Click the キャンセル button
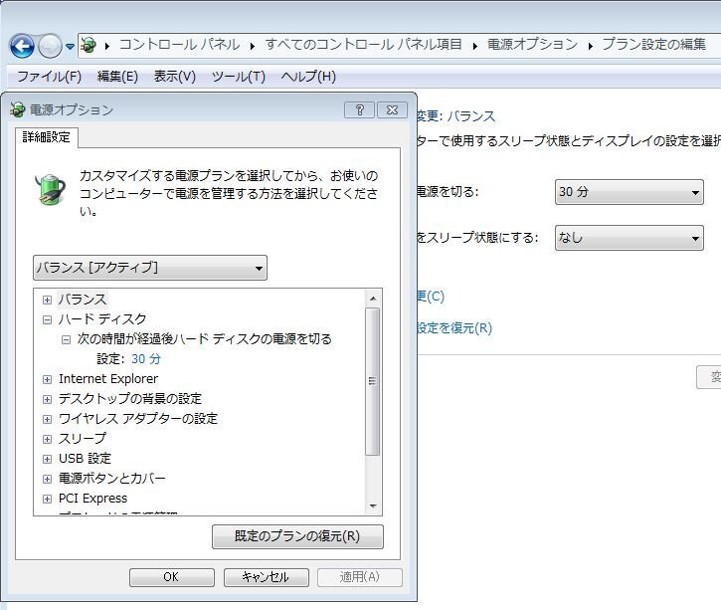This screenshot has height=610, width=721. (266, 577)
